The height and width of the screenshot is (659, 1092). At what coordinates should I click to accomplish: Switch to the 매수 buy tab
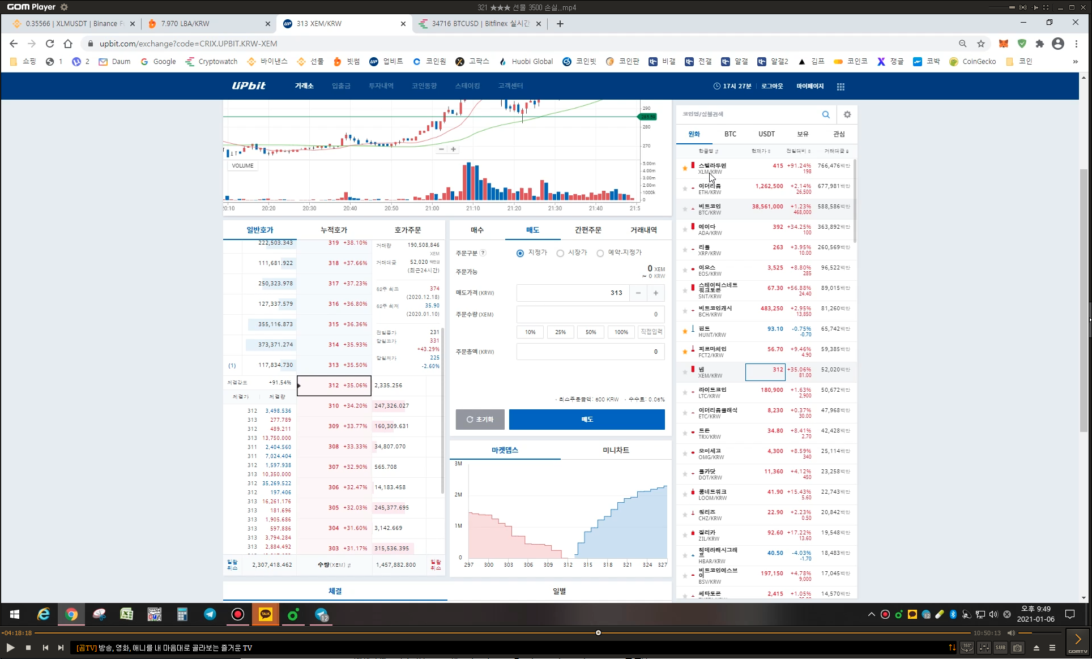pyautogui.click(x=477, y=230)
